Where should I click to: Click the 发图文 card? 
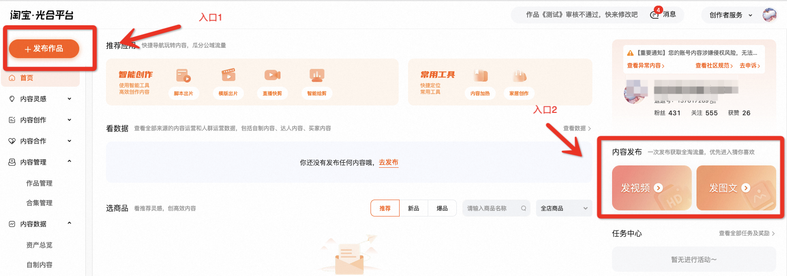click(736, 188)
